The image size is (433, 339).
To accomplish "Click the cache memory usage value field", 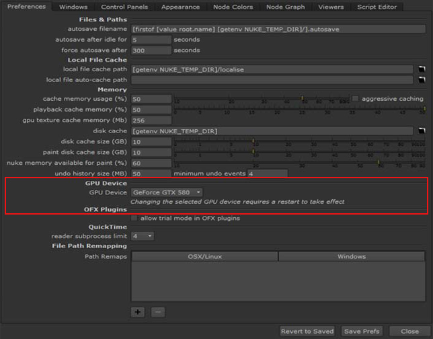I will (x=151, y=99).
